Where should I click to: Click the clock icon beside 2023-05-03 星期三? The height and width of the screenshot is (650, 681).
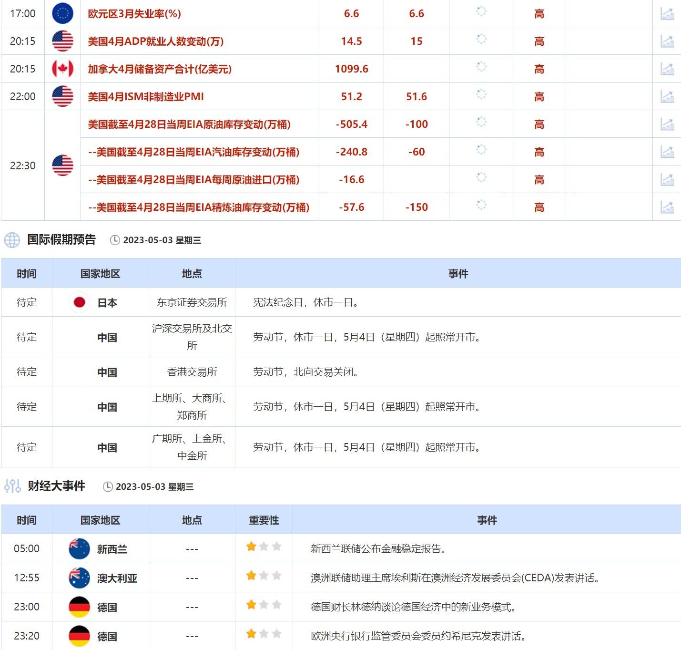click(x=114, y=240)
